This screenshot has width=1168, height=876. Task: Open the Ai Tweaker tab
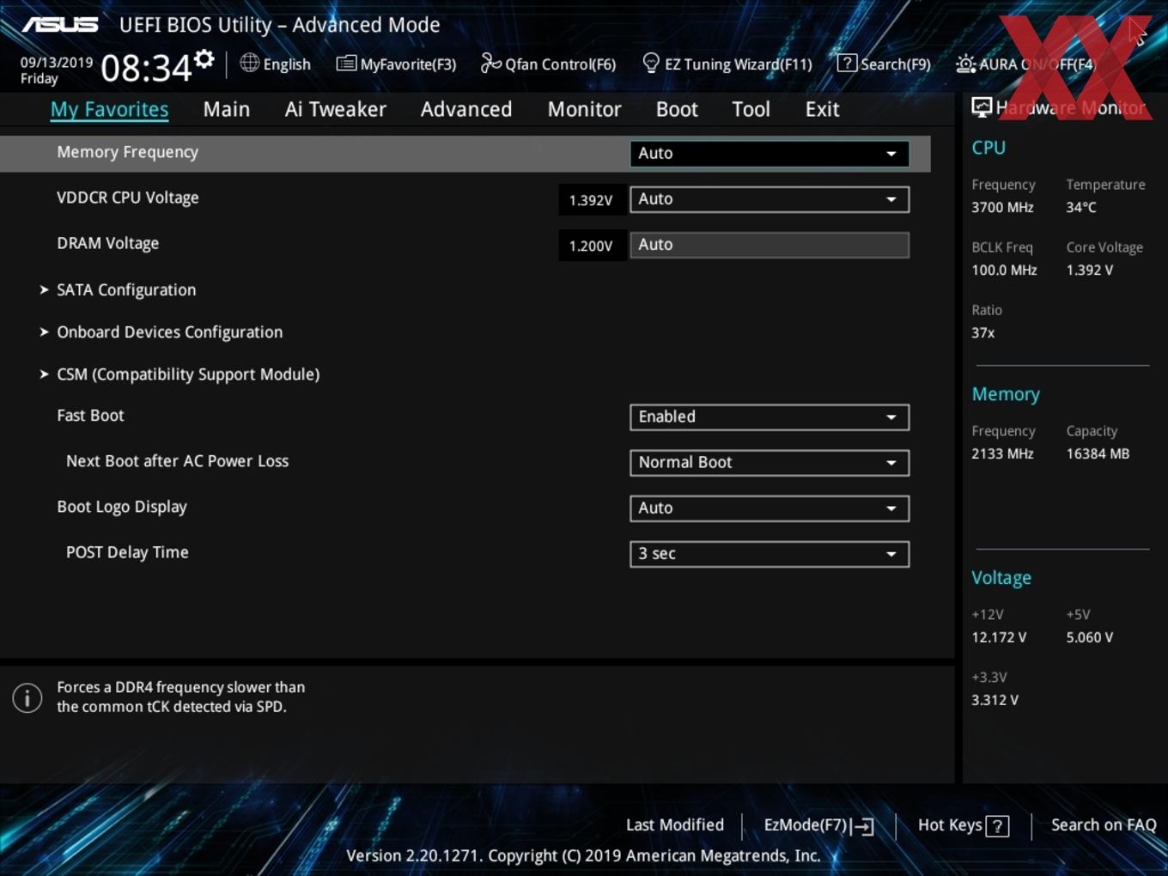pyautogui.click(x=336, y=109)
